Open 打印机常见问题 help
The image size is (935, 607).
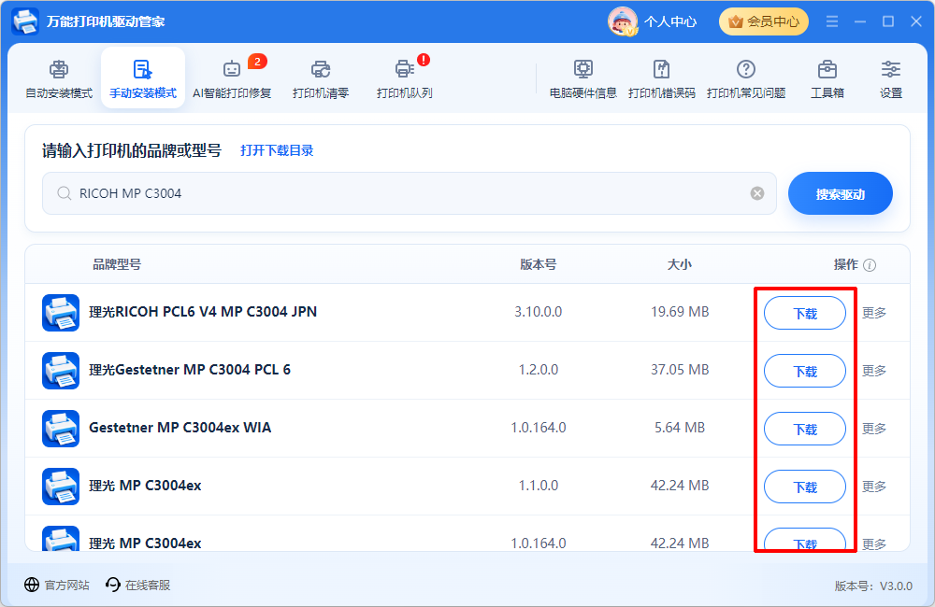(746, 78)
